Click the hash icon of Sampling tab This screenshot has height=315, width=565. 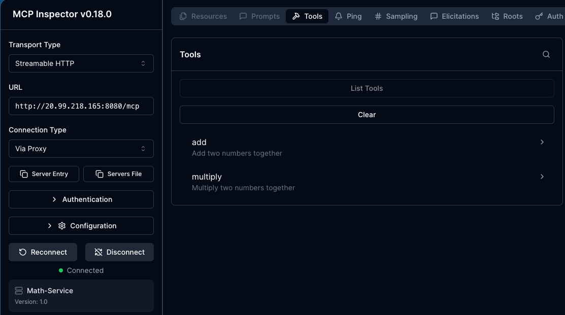pos(378,16)
